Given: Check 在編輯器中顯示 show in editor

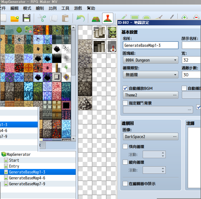Looking at the screenshot, I should [x=125, y=184].
